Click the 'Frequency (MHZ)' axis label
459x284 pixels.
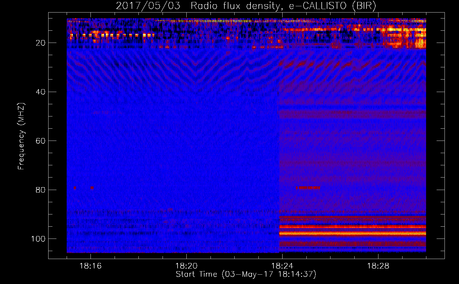coord(21,136)
